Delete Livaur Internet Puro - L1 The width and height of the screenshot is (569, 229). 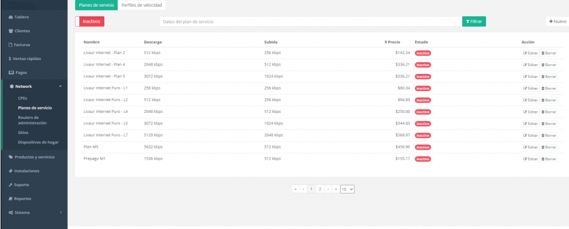tap(549, 88)
